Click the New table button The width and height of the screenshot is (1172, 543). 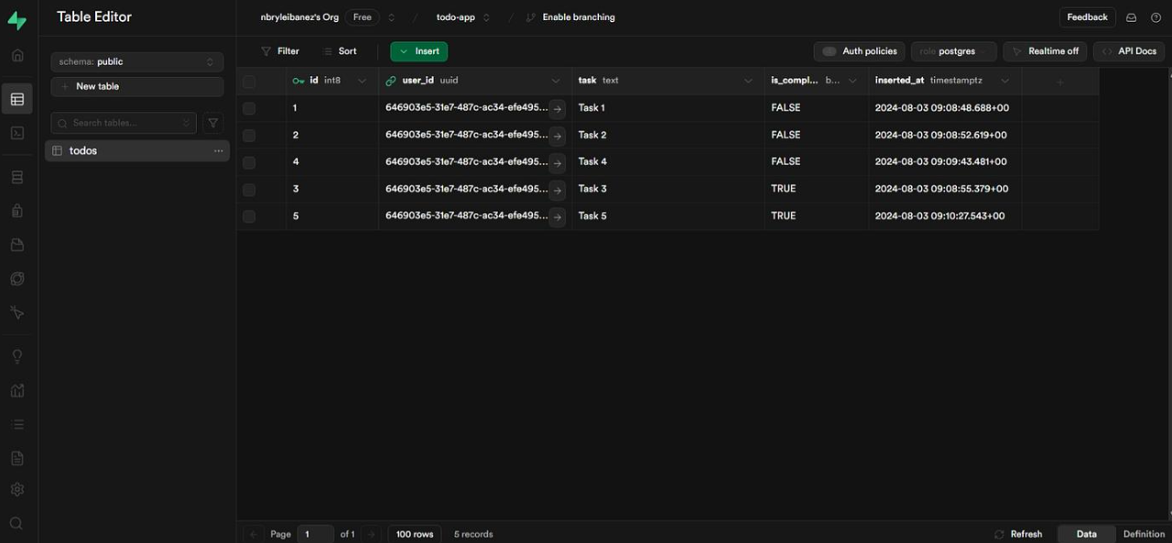pyautogui.click(x=137, y=86)
